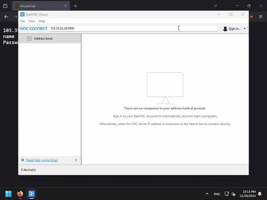Close the RealVNC Viewer window
267x200 pixels.
[x=243, y=15]
